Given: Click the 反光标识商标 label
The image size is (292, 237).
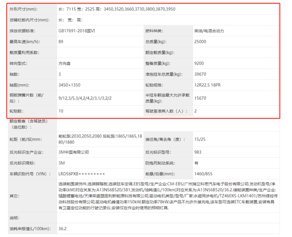Looking at the screenshot, I should [22, 163].
